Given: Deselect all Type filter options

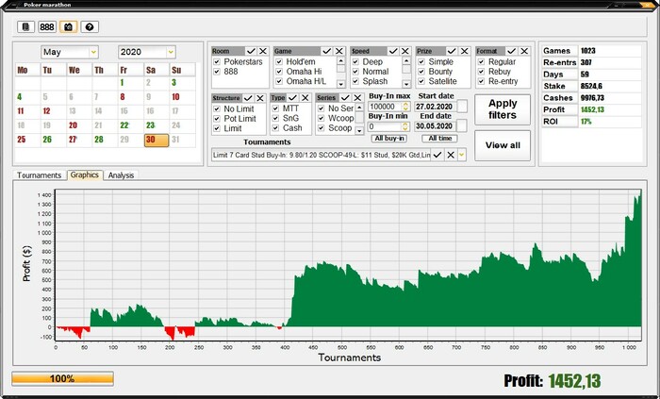Looking at the screenshot, I should [305, 98].
